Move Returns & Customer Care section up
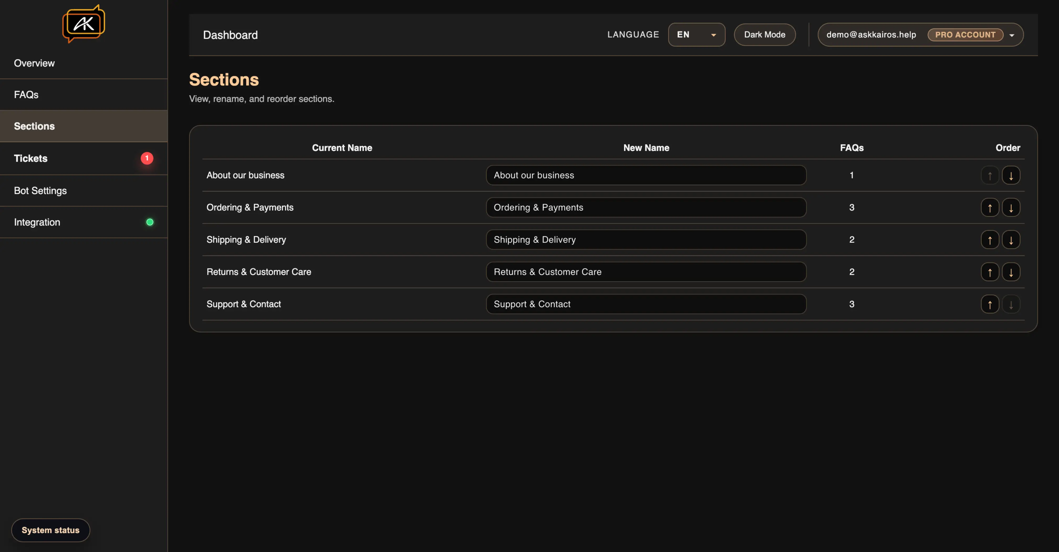Viewport: 1059px width, 552px height. [x=989, y=272]
